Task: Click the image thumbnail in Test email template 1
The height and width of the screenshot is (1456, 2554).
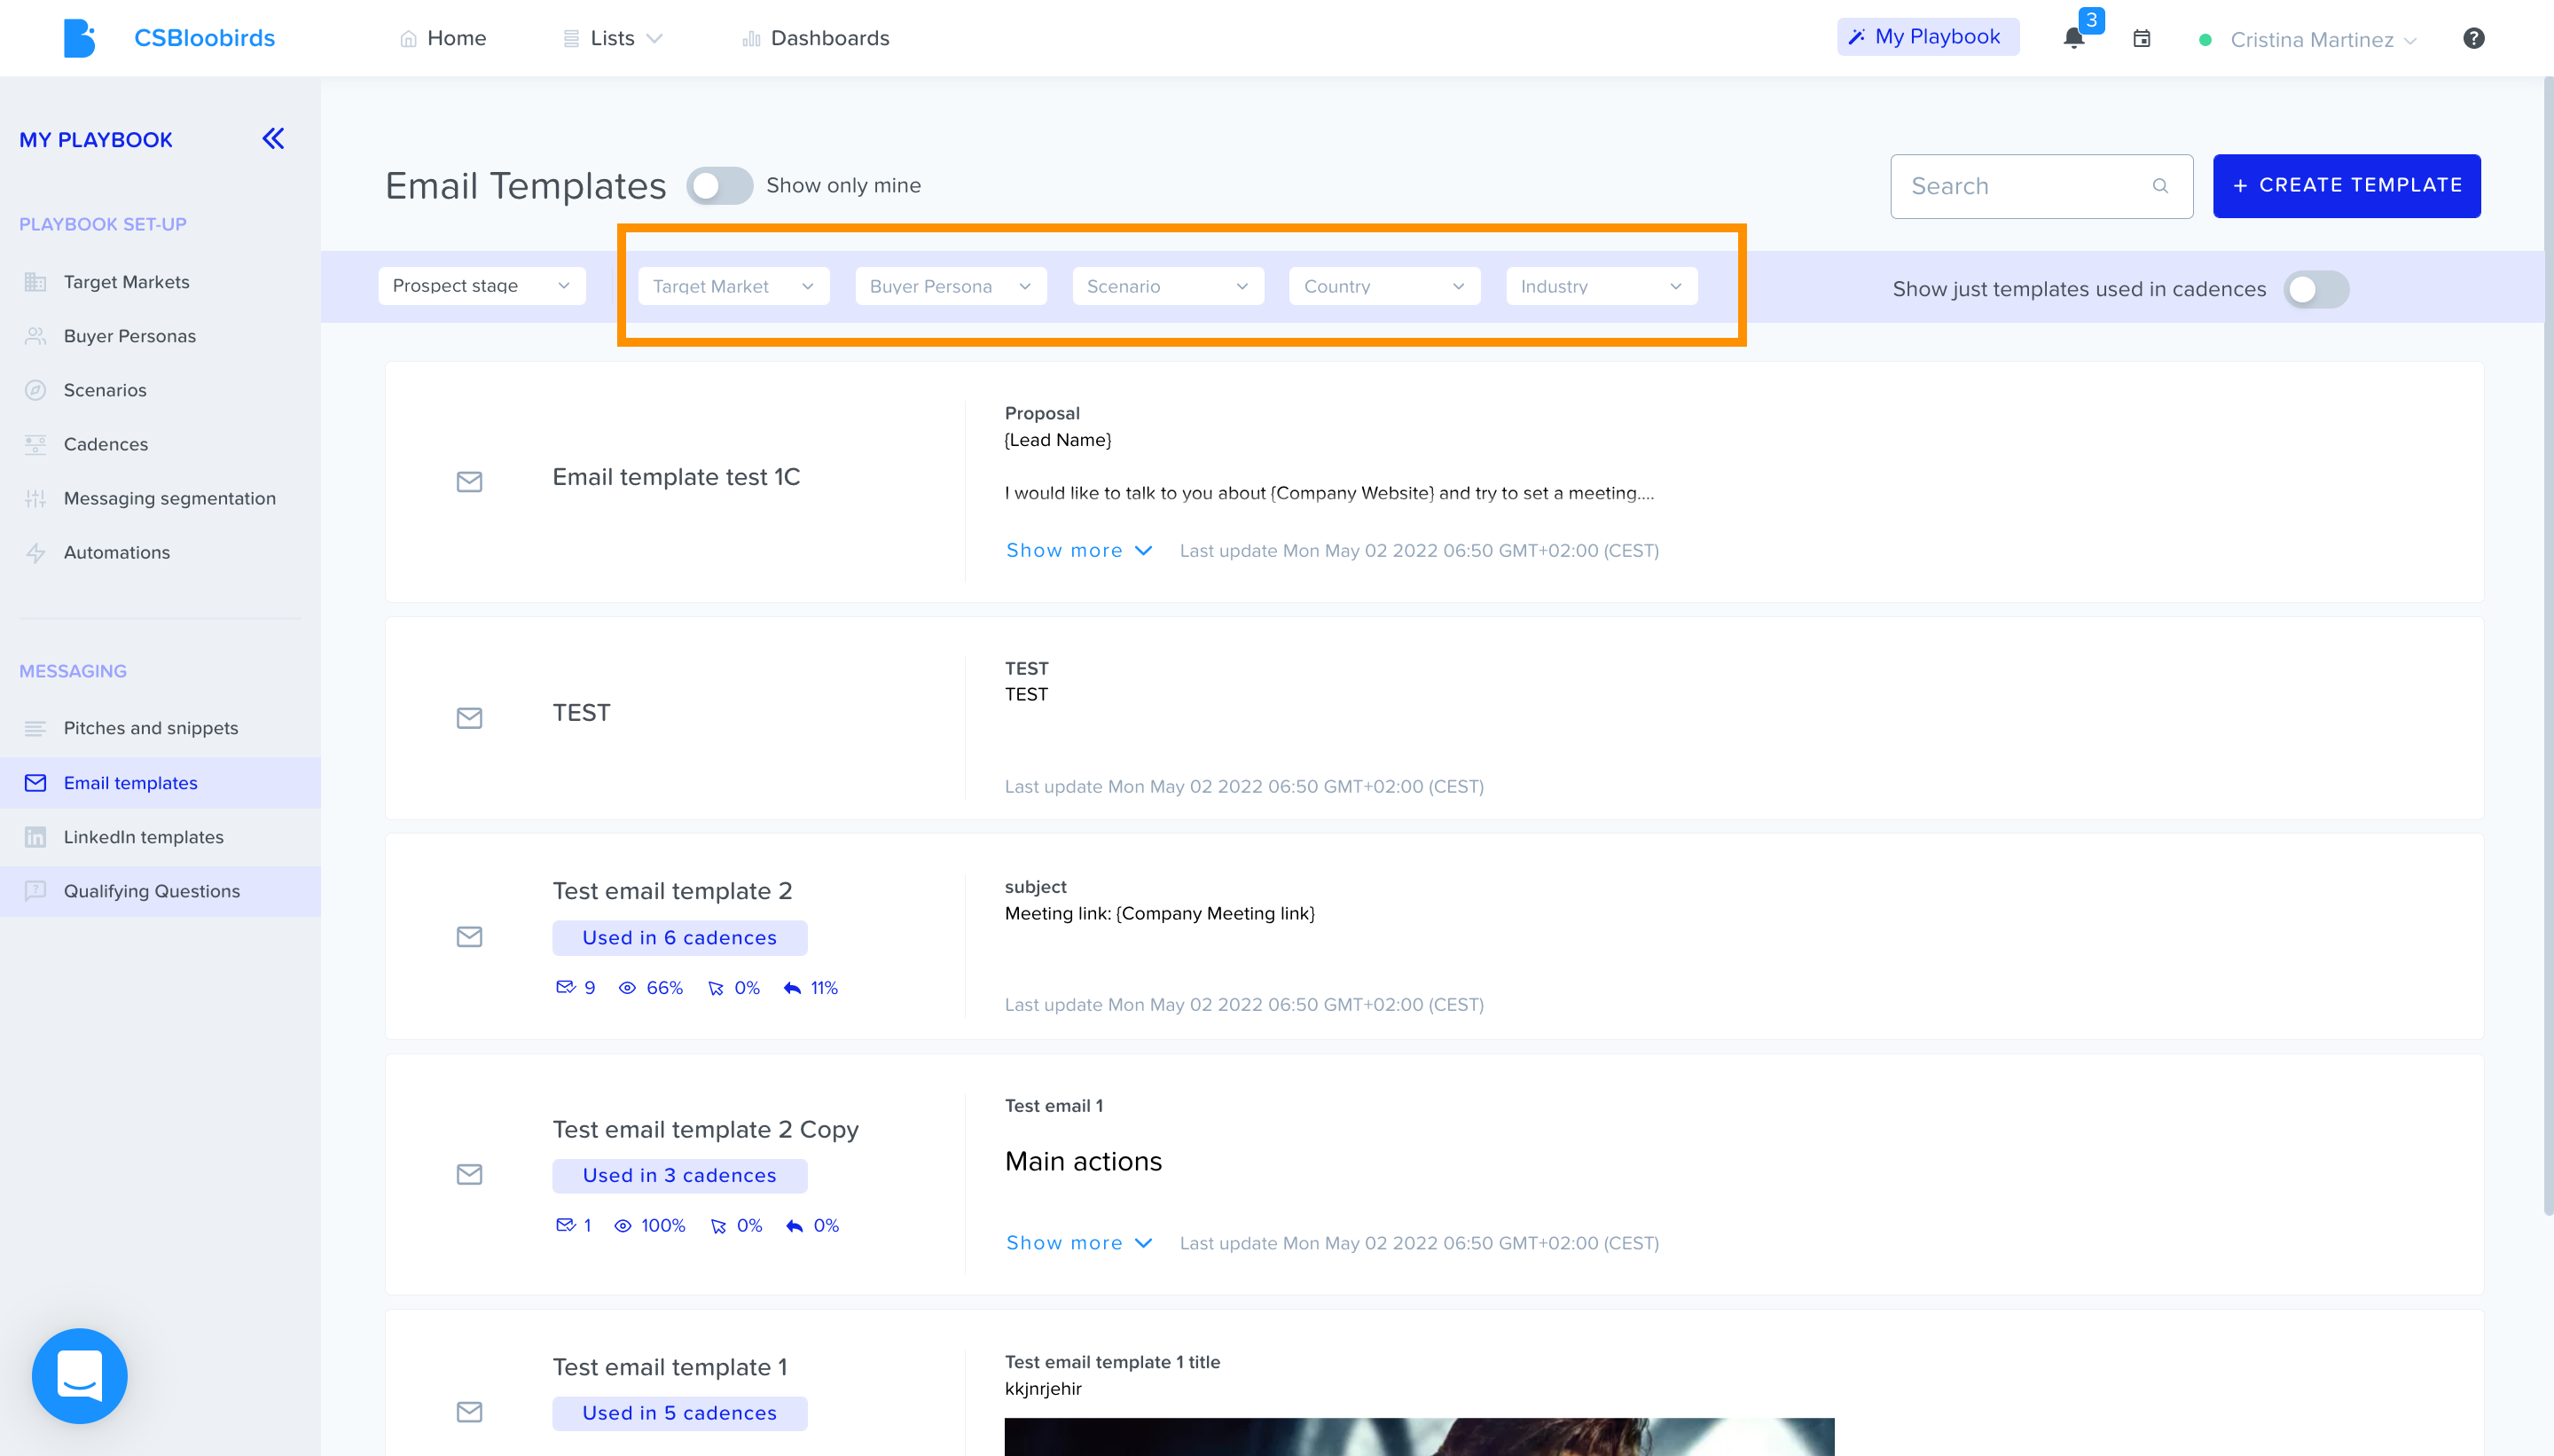Action: click(1419, 1437)
